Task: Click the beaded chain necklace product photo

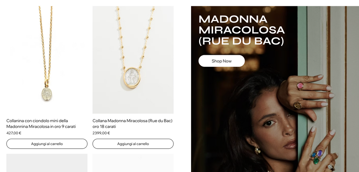Action: (133, 60)
